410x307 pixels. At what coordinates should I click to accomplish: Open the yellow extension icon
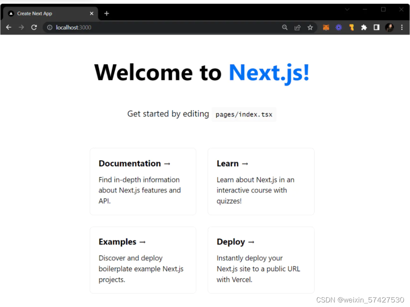click(352, 27)
